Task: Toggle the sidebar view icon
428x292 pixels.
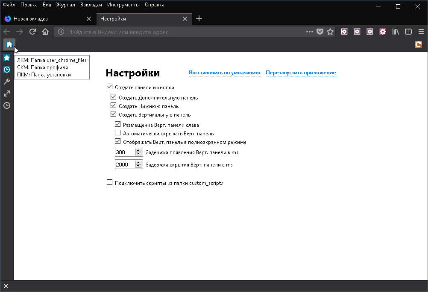Action: tap(408, 32)
